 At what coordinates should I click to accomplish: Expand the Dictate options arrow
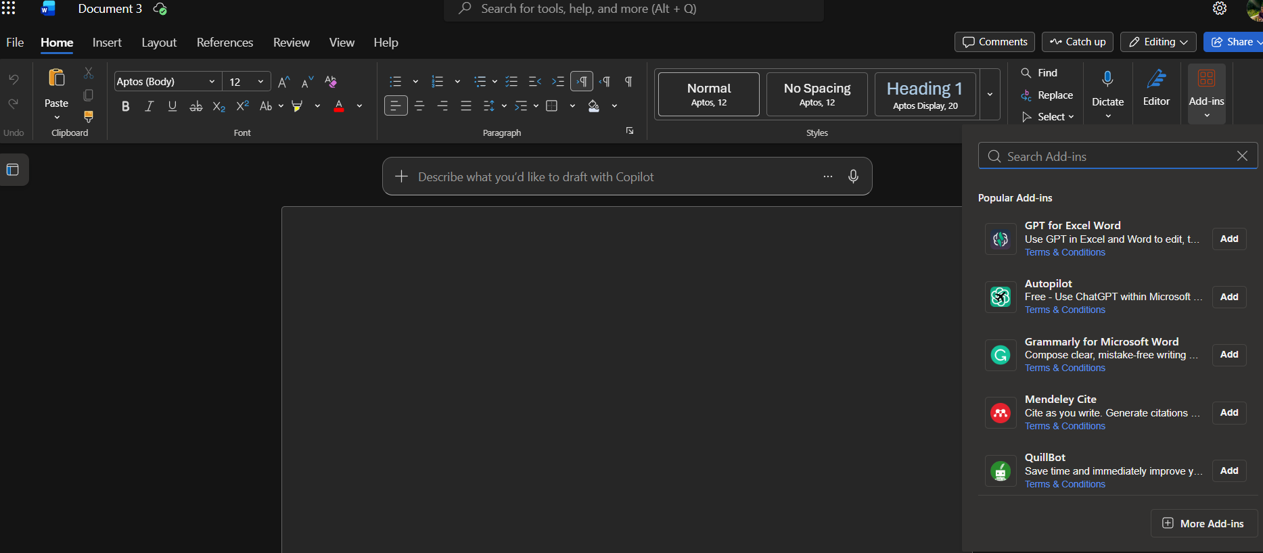[1107, 116]
